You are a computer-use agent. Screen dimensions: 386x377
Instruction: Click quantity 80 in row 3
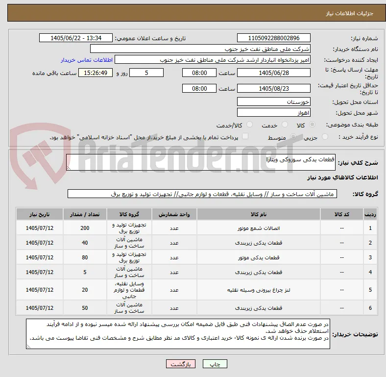[85, 257]
